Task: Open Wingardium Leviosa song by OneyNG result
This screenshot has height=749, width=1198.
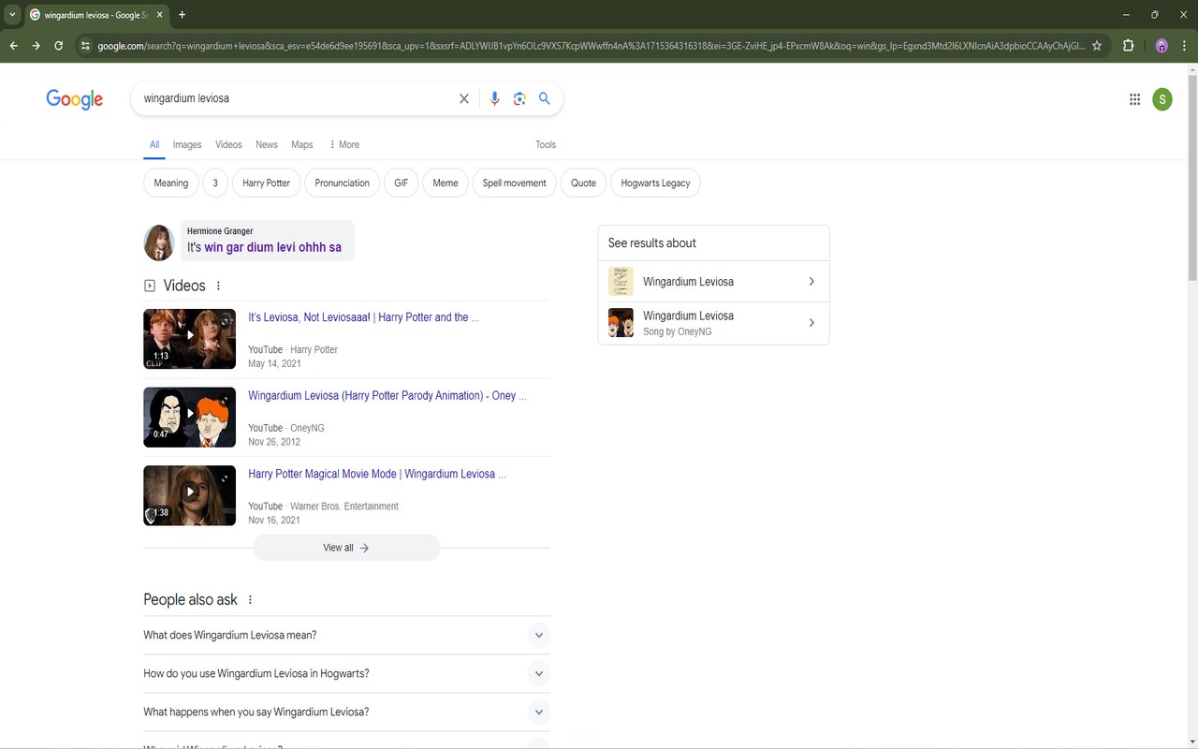Action: [713, 323]
